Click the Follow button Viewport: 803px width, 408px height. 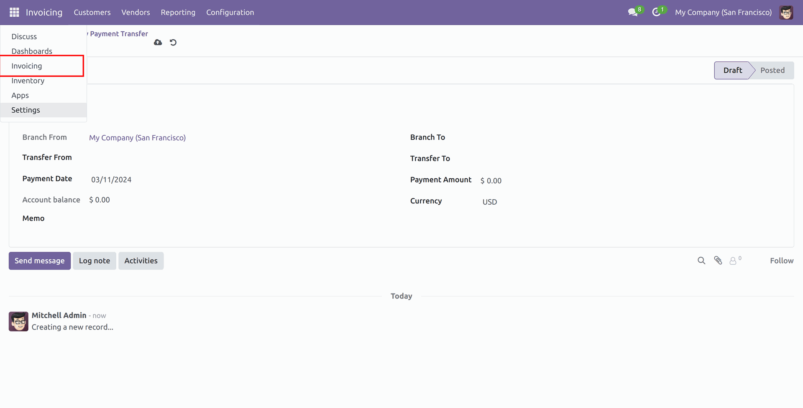pos(781,261)
